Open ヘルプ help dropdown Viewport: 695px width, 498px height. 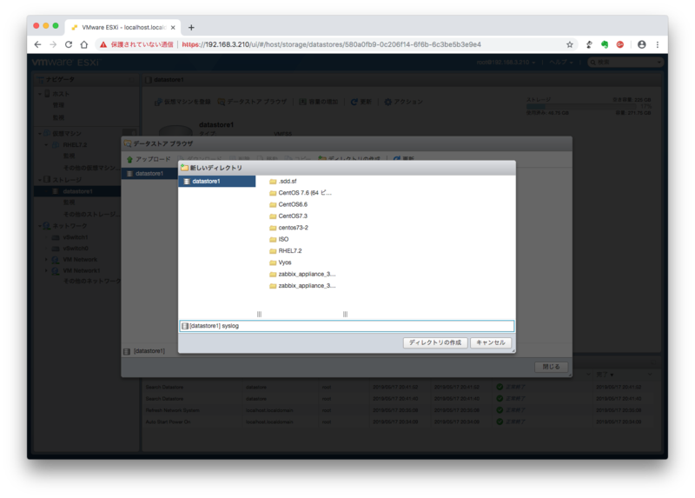pos(560,62)
